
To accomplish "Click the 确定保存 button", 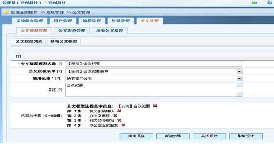I will point(137,136).
